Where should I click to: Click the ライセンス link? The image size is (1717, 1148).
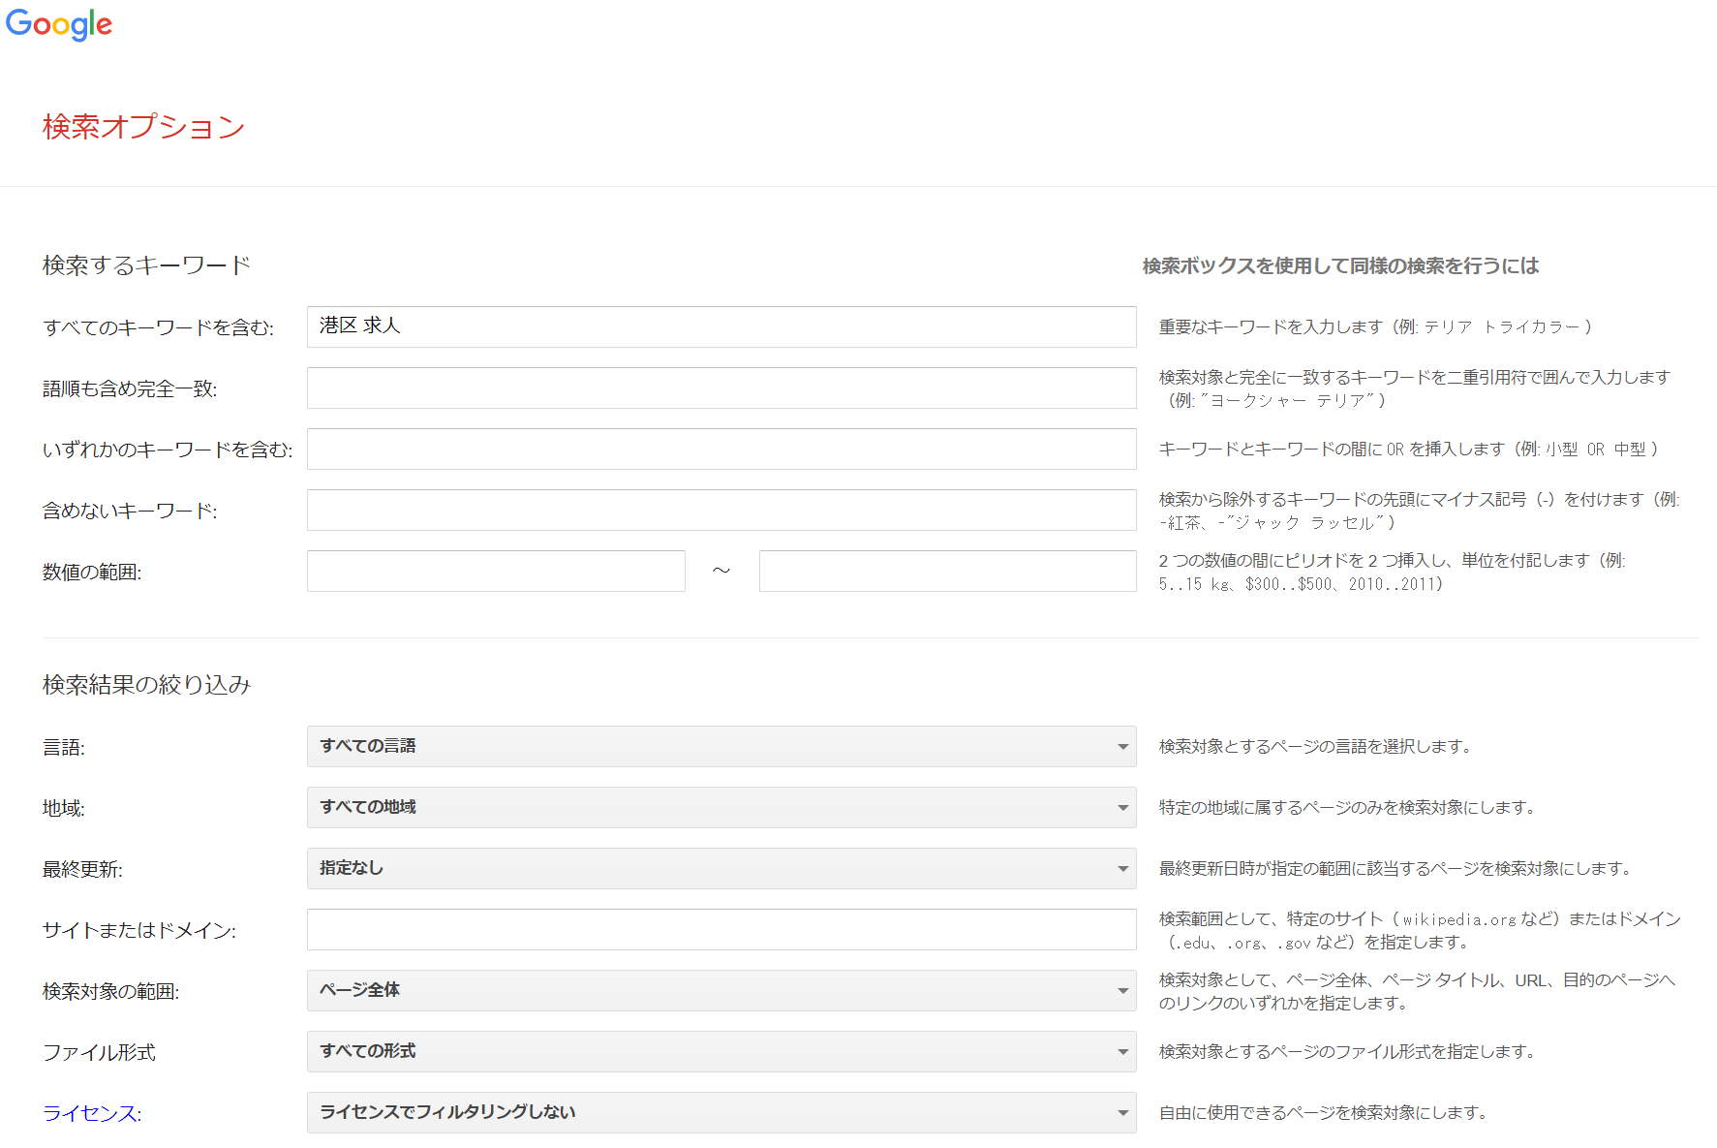click(90, 1113)
